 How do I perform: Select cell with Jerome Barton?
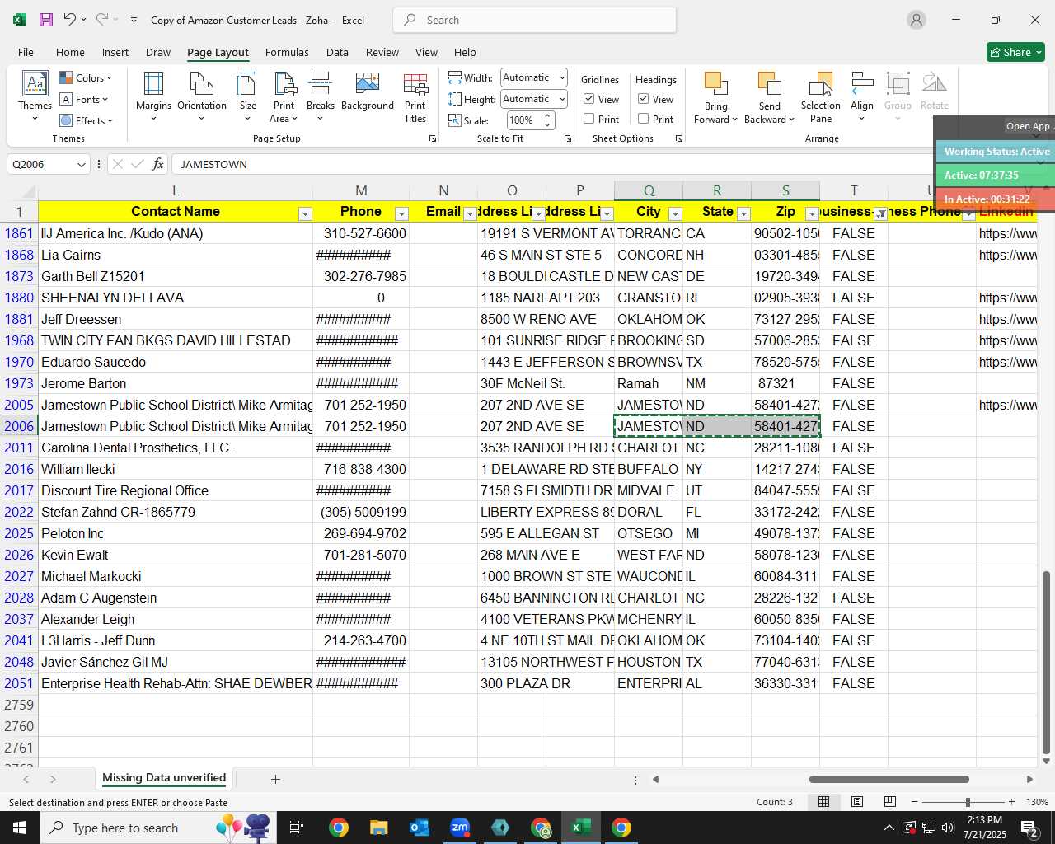point(175,383)
